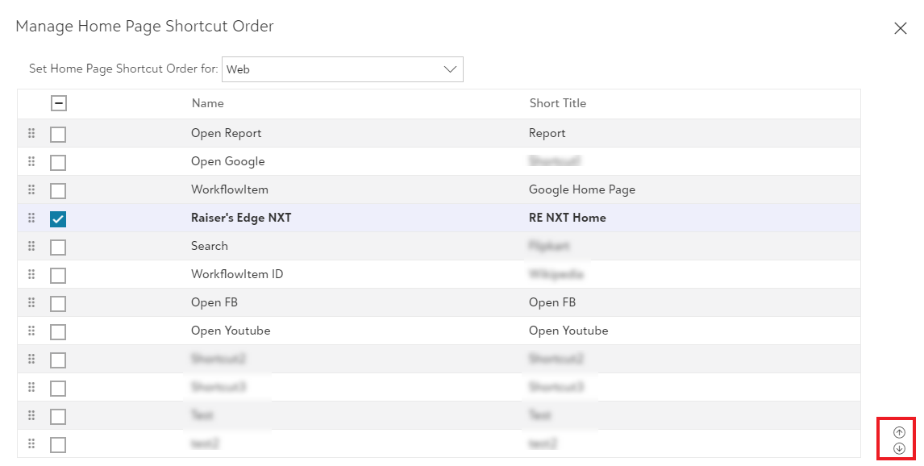Close the Manage Home Page Shortcut dialog
Image resolution: width=924 pixels, height=466 pixels.
tap(901, 28)
